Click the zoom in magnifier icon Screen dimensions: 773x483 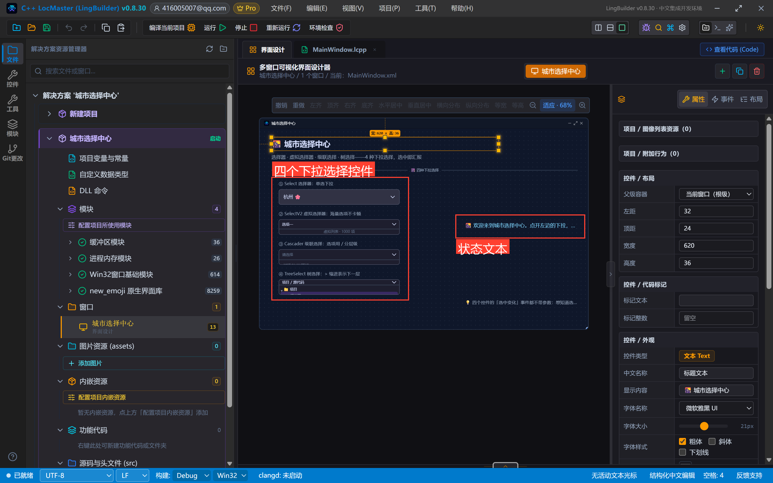click(583, 105)
